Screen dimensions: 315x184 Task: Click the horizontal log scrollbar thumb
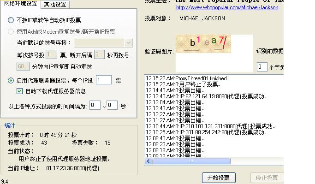click(191, 161)
